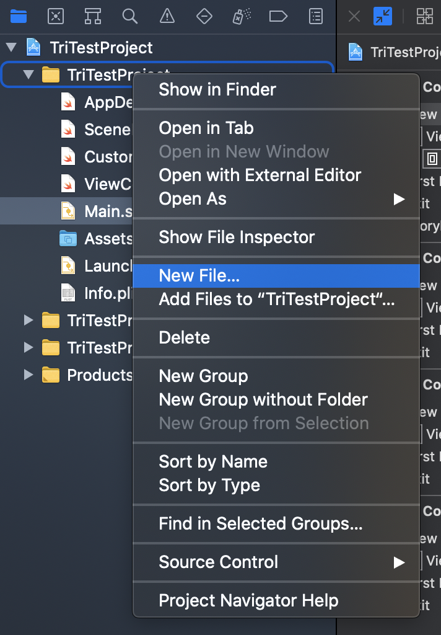Open the Source Control submenu
441x635 pixels.
click(219, 562)
